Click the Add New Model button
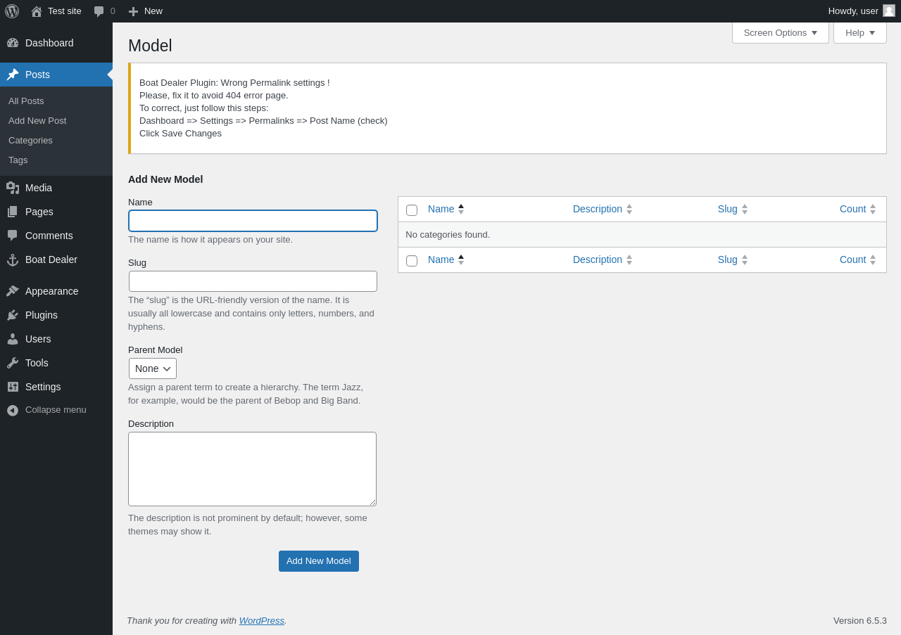Viewport: 901px width, 635px height. click(x=319, y=561)
